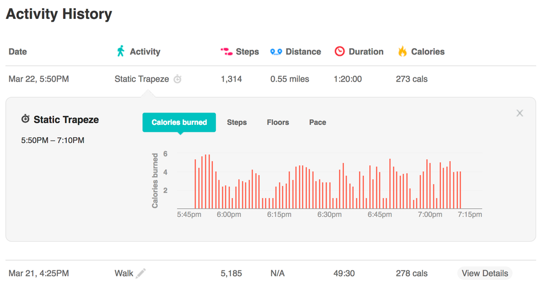Viewport: 541px width, 286px height.
Task: Show the Floors chart tab
Action: 278,122
